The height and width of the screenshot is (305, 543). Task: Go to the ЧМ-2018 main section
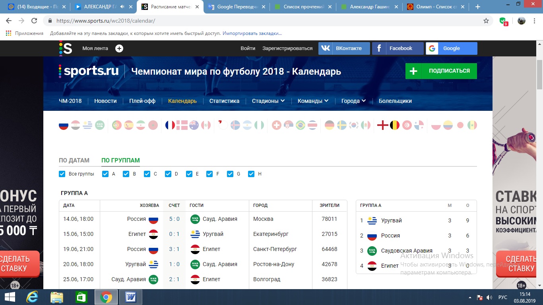(x=70, y=101)
